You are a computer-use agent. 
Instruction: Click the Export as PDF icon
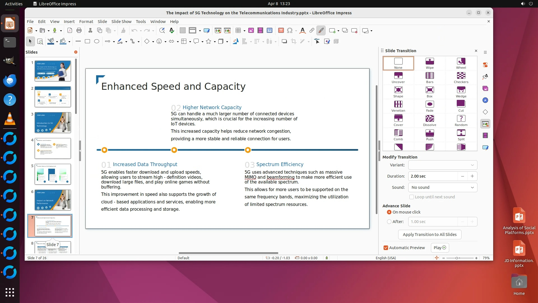tap(70, 31)
